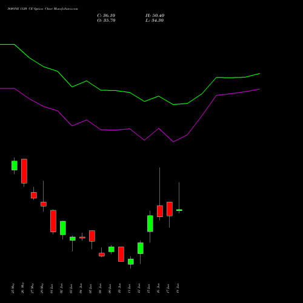
Task: Click the tall red candlestick for 26 May
Action: coord(24,171)
